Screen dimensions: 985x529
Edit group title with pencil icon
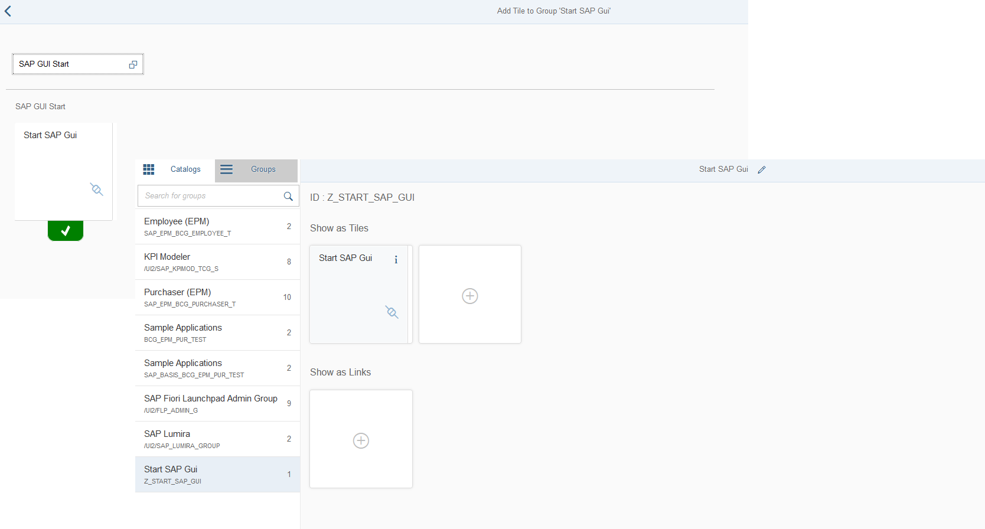[x=762, y=169]
